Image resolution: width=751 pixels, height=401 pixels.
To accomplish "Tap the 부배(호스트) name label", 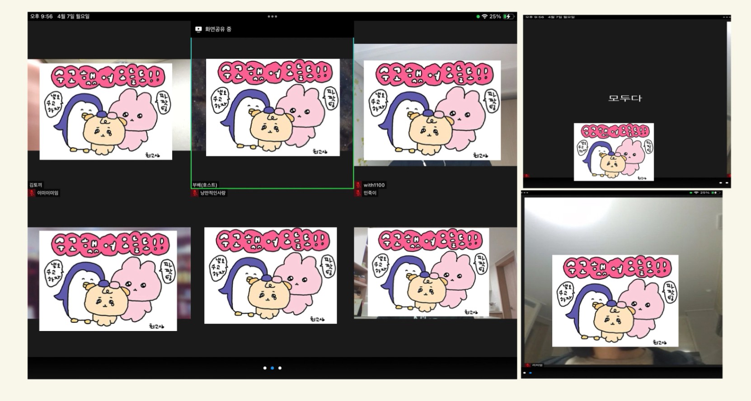I will coord(205,185).
